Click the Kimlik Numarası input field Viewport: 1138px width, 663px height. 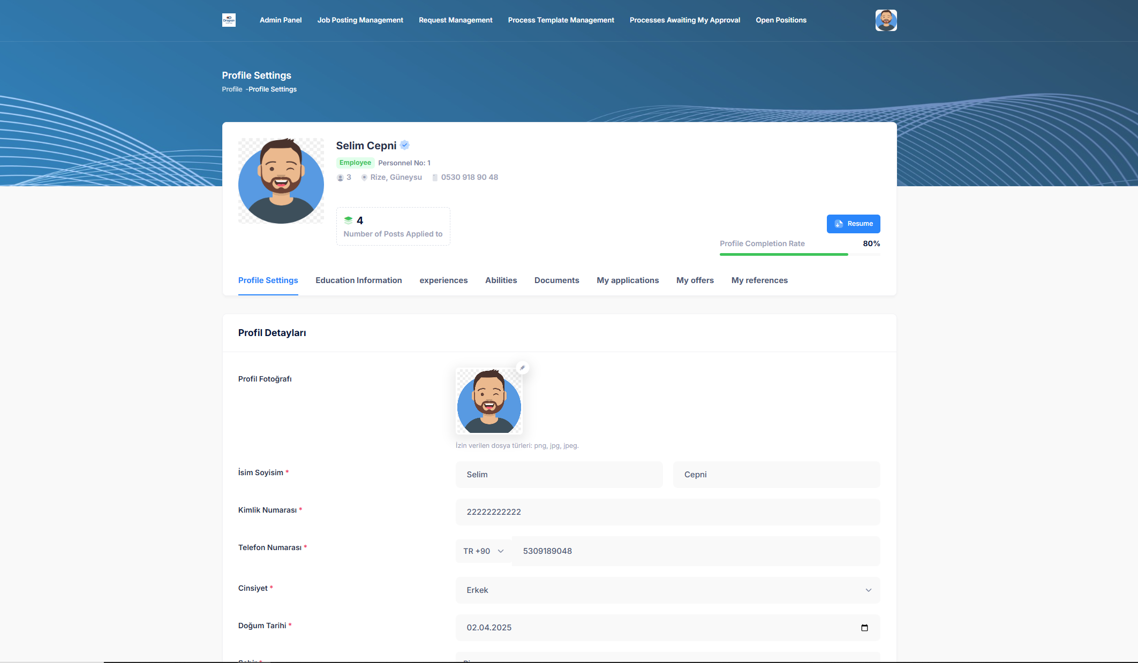point(667,512)
